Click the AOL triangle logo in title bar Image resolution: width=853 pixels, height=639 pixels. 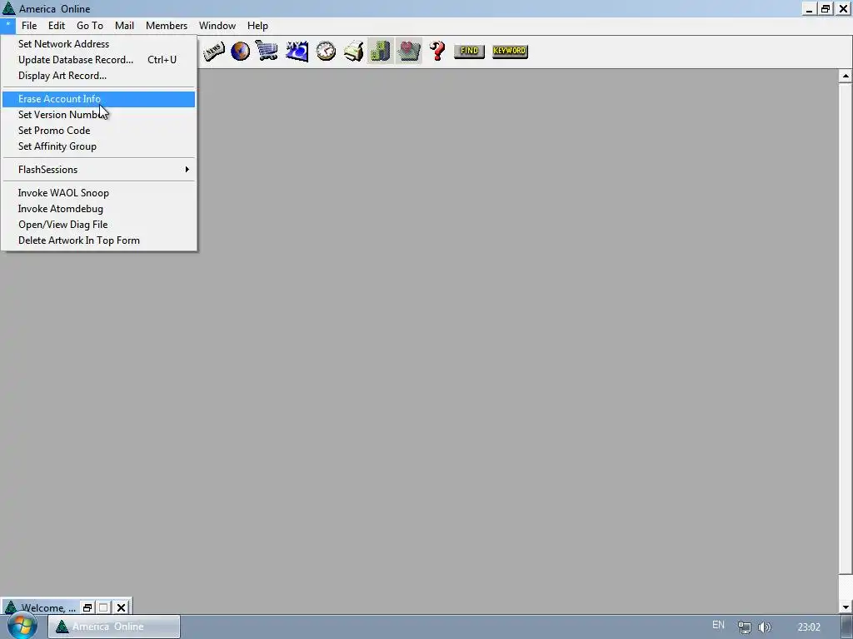coord(8,8)
